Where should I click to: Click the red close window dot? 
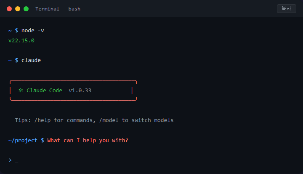point(9,9)
